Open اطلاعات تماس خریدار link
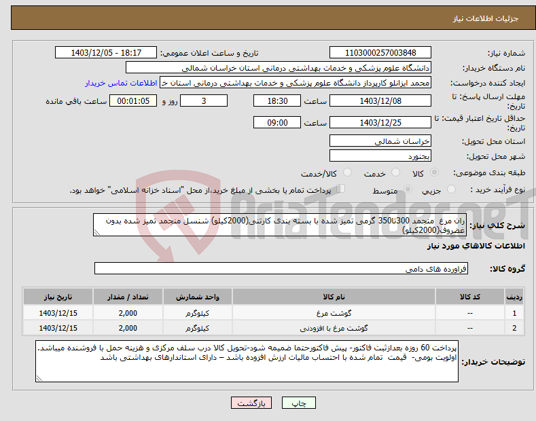 coord(121,83)
